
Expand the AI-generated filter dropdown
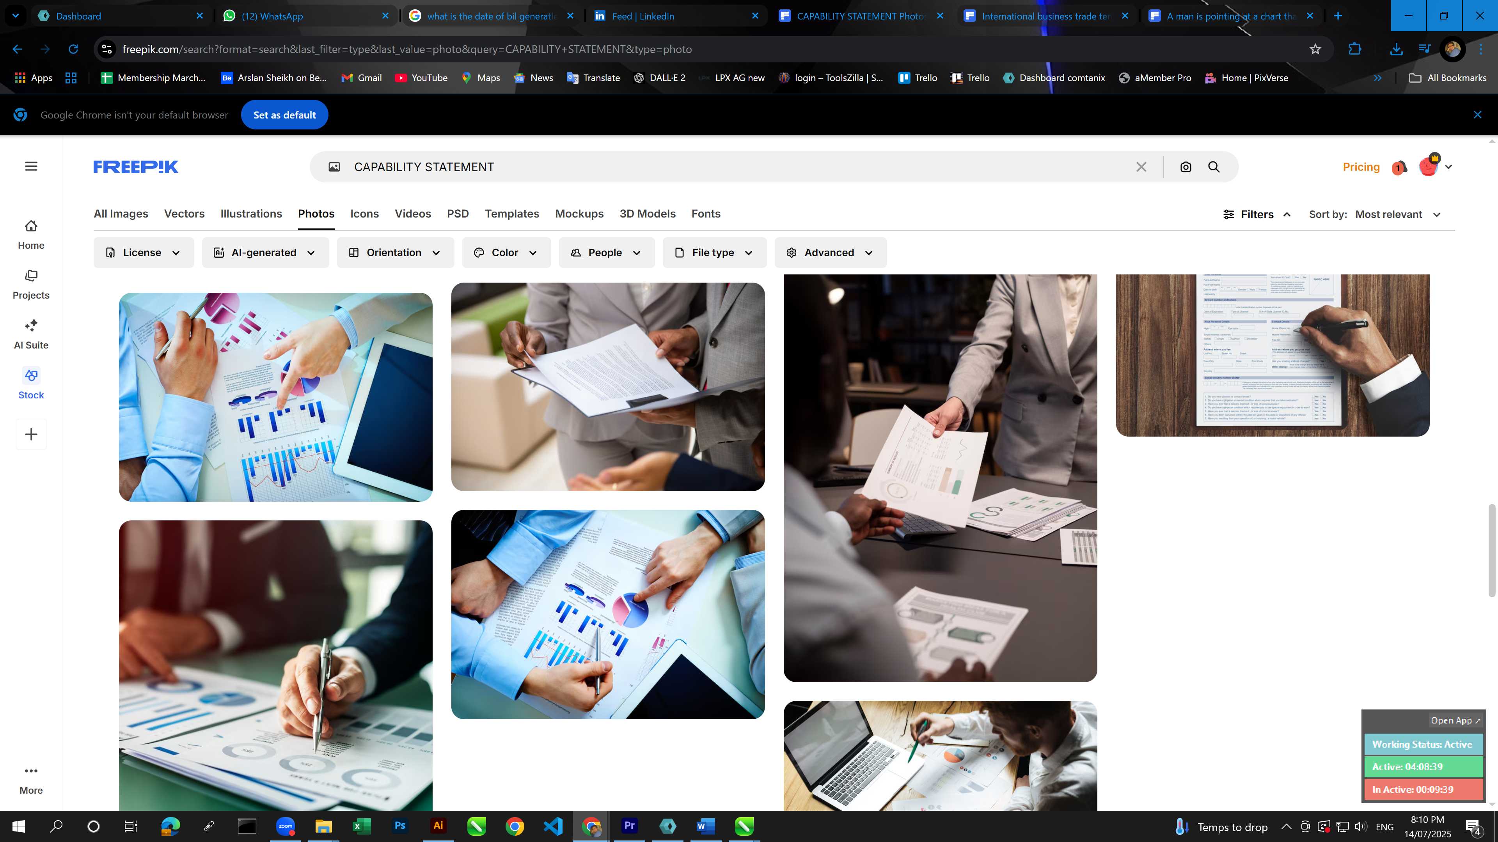[x=265, y=252]
